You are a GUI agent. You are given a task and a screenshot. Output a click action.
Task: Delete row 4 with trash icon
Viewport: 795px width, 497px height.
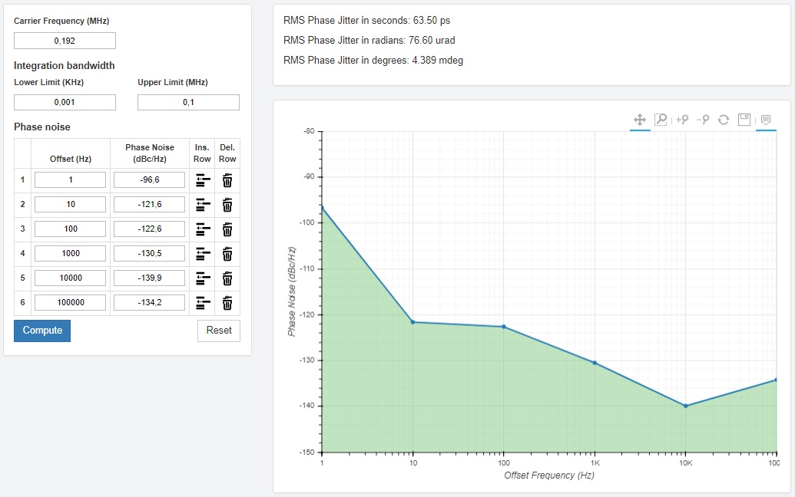click(227, 254)
